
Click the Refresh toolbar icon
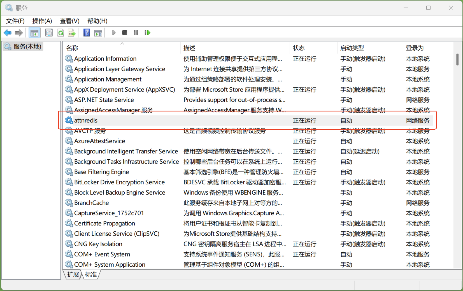tap(61, 33)
